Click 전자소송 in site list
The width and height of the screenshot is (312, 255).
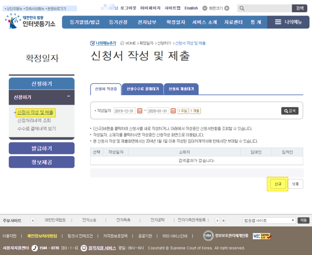pos(89,220)
